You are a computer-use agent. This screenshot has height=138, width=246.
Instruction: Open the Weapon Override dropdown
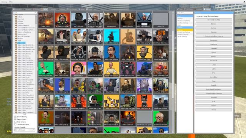point(25,130)
